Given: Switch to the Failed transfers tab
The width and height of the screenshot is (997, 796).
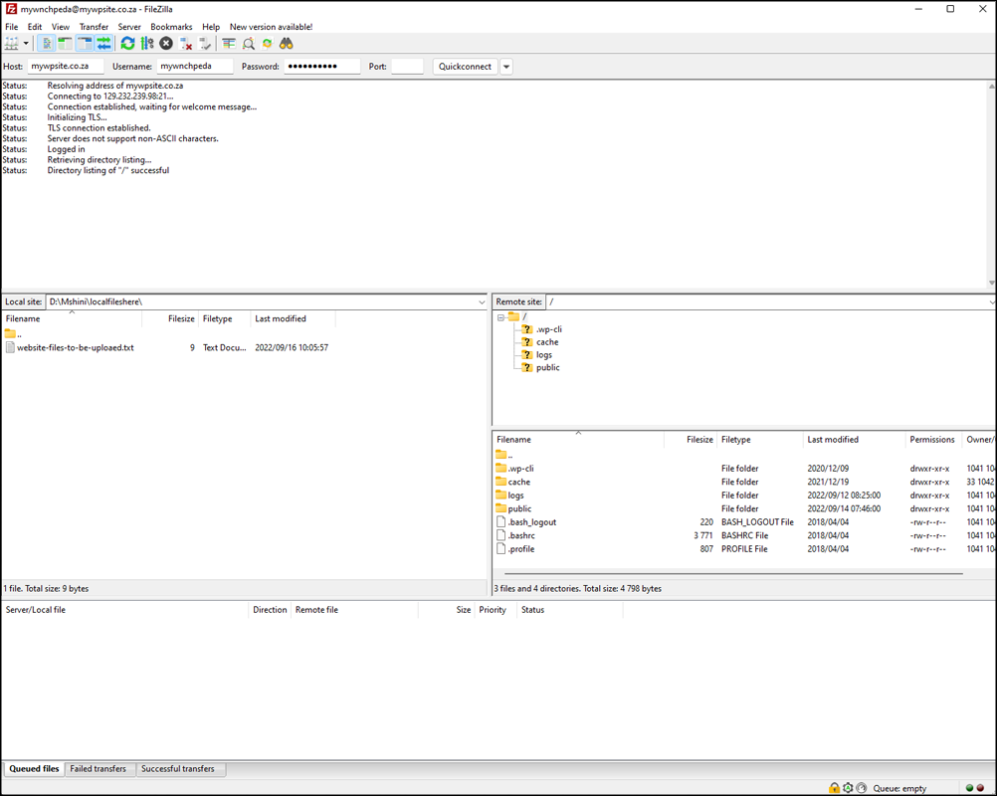Looking at the screenshot, I should 98,769.
